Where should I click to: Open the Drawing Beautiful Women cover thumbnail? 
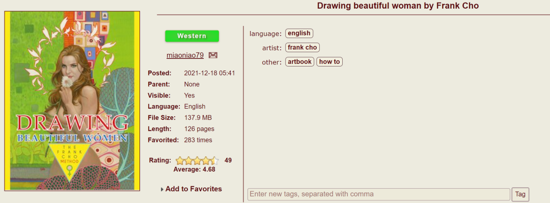(72, 101)
